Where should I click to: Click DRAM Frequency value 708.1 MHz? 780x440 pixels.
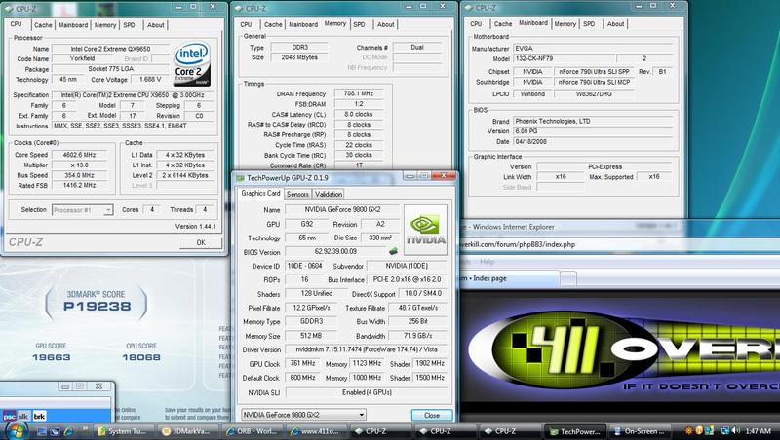click(359, 93)
